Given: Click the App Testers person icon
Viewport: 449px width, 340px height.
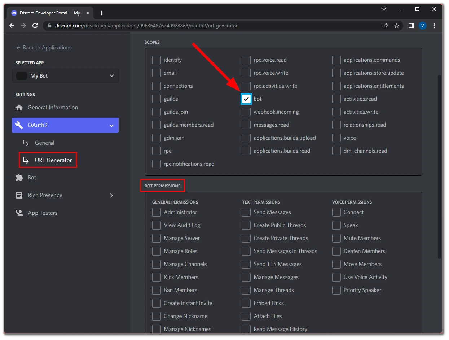Looking at the screenshot, I should (x=19, y=213).
